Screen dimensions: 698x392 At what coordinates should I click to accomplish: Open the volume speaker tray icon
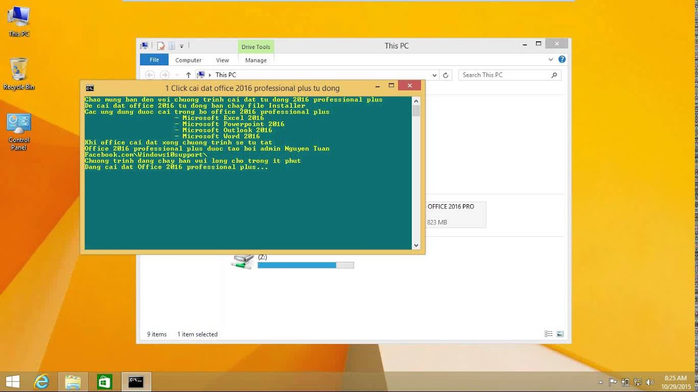pos(649,382)
